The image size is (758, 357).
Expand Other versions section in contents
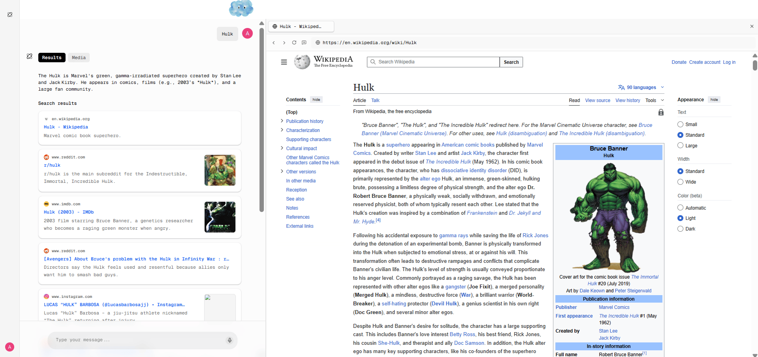click(x=282, y=171)
